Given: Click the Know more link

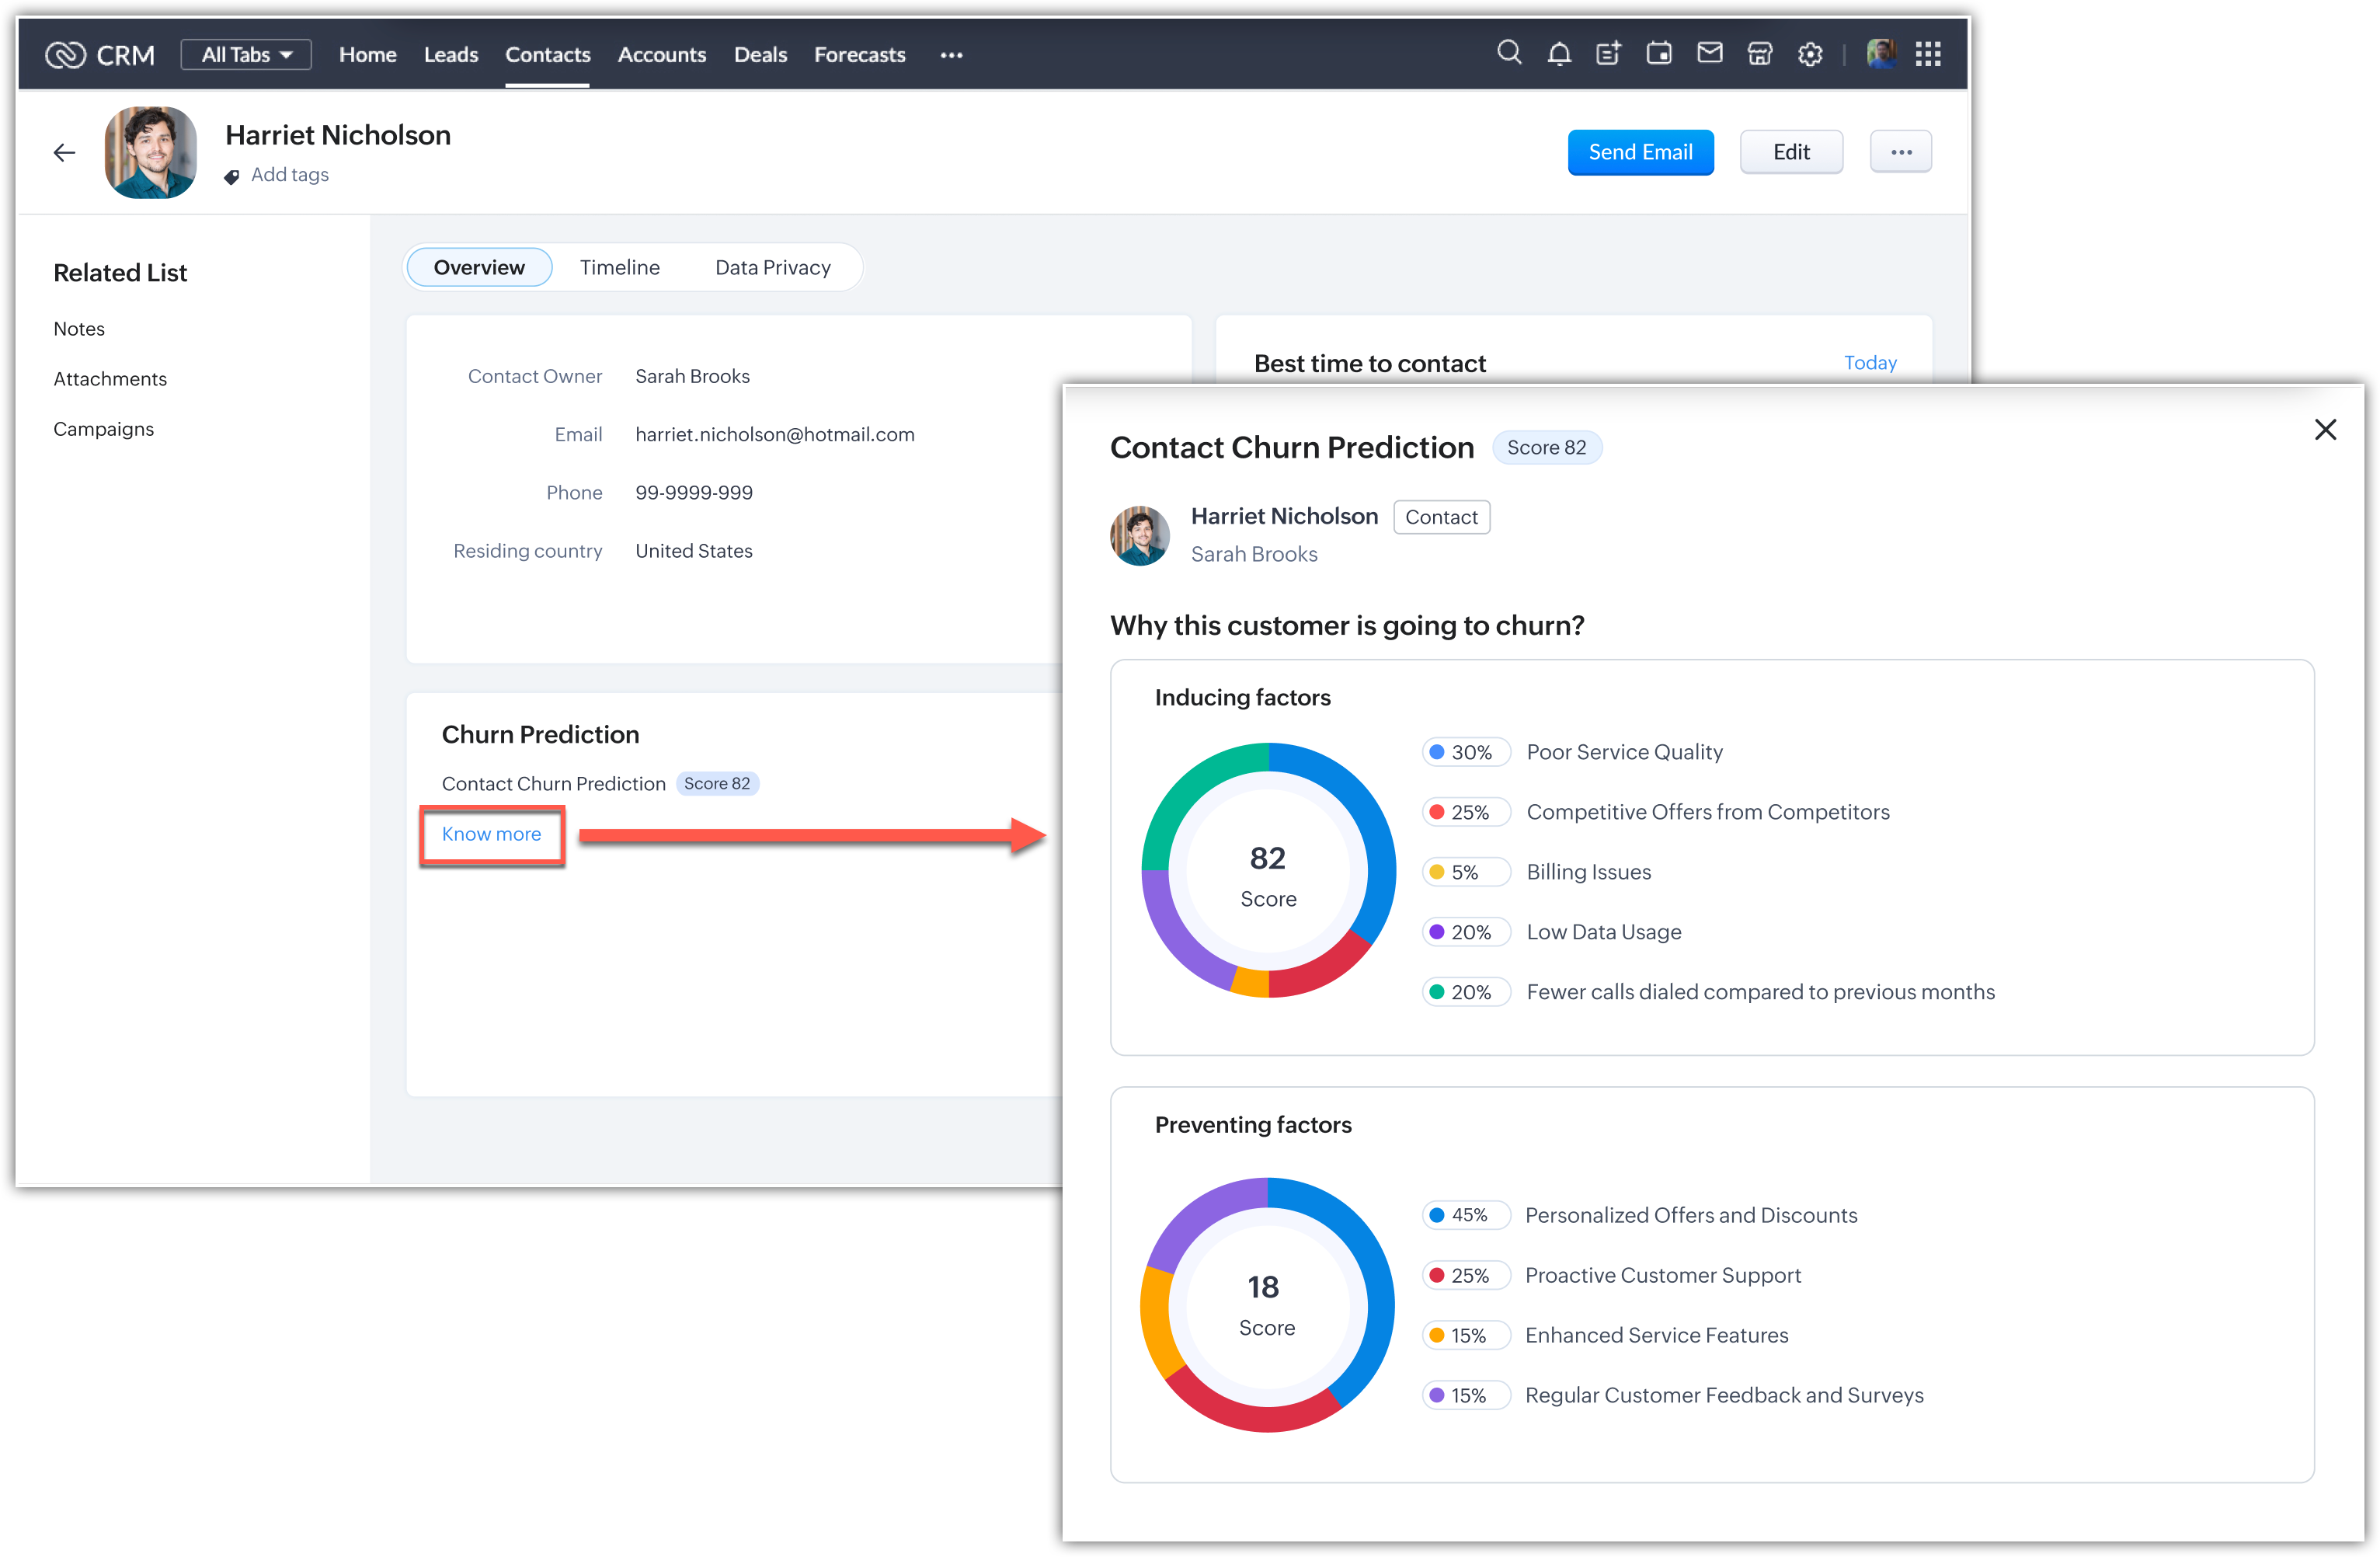Looking at the screenshot, I should click(x=491, y=834).
